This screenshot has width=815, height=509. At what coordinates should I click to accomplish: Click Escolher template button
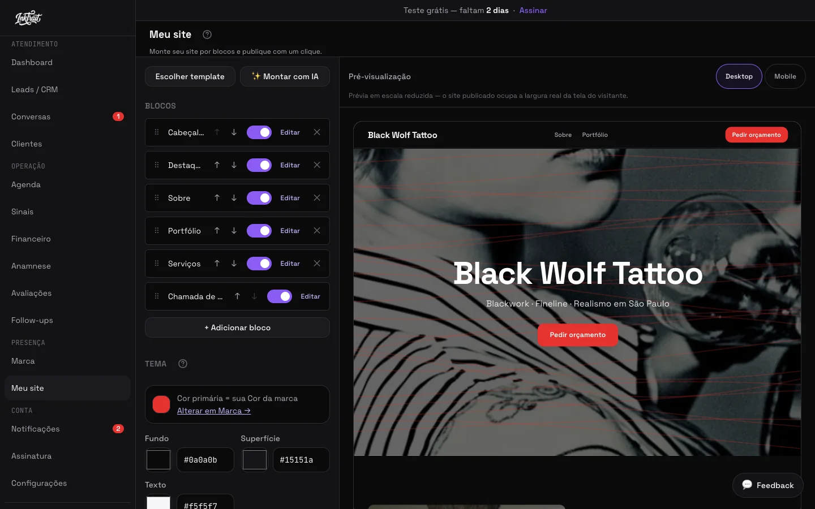[190, 76]
